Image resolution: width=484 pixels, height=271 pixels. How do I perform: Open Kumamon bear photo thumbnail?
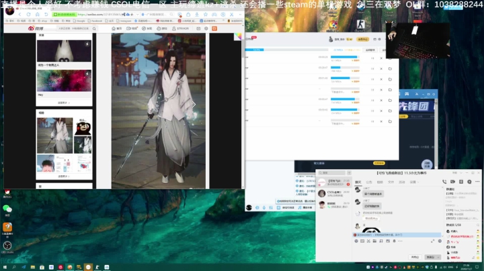(83, 126)
